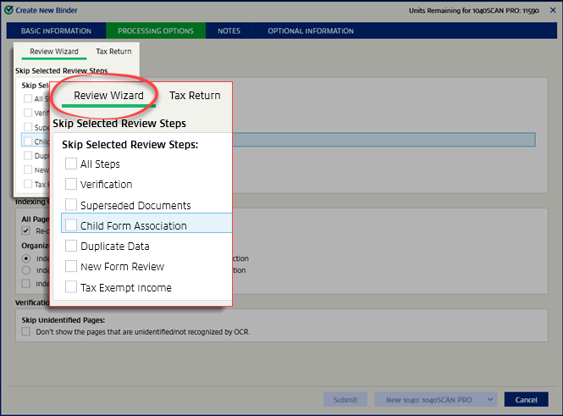Click the Cancel button
Viewport: 563px width, 416px height.
[x=526, y=400]
